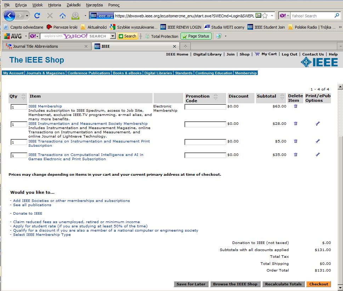Open the Zakładki menu
Image resolution: width=343 pixels, height=291 pixels.
pyautogui.click(x=74, y=5)
